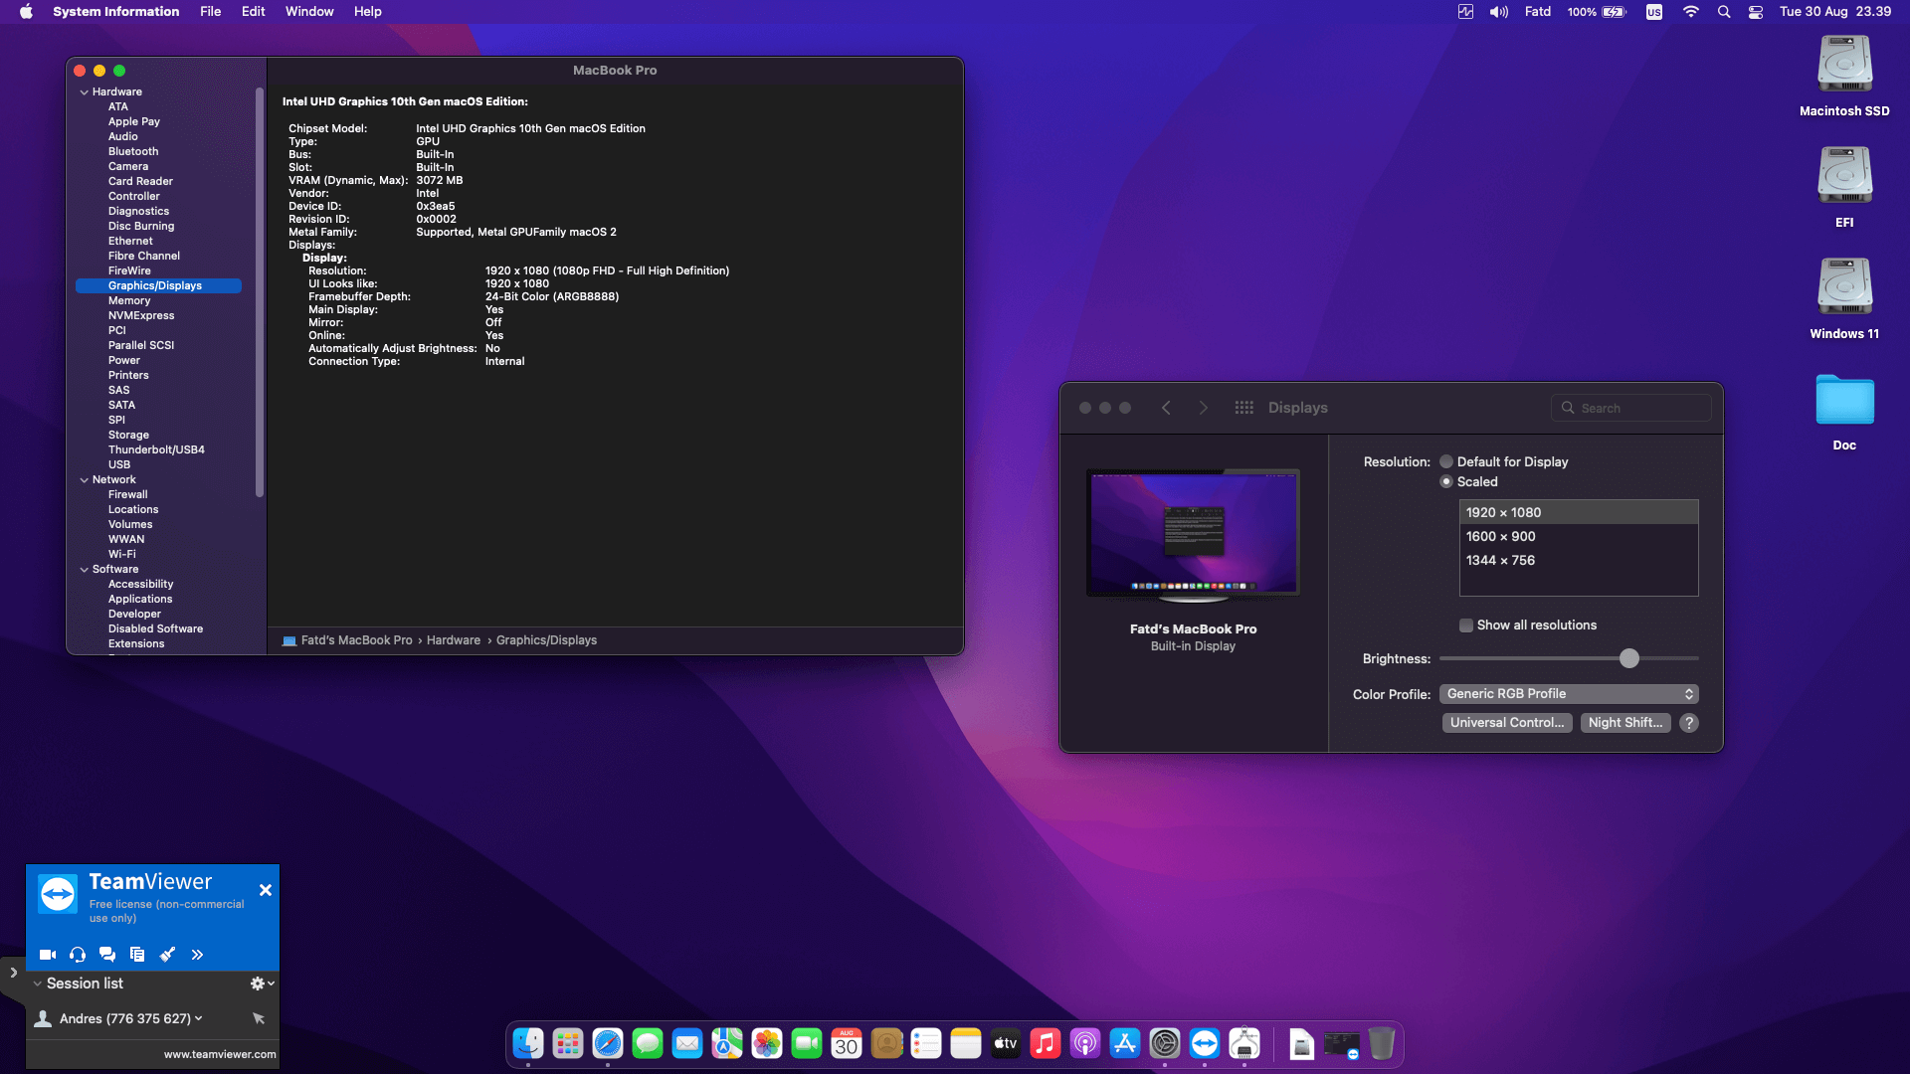Click the Show All grid icon in Displays
Screen dimensions: 1910x1074
point(1243,408)
